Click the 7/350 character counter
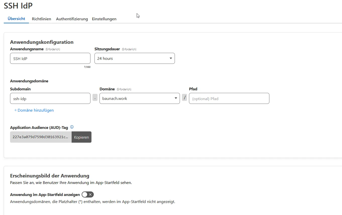The image size is (342, 215). point(87,67)
